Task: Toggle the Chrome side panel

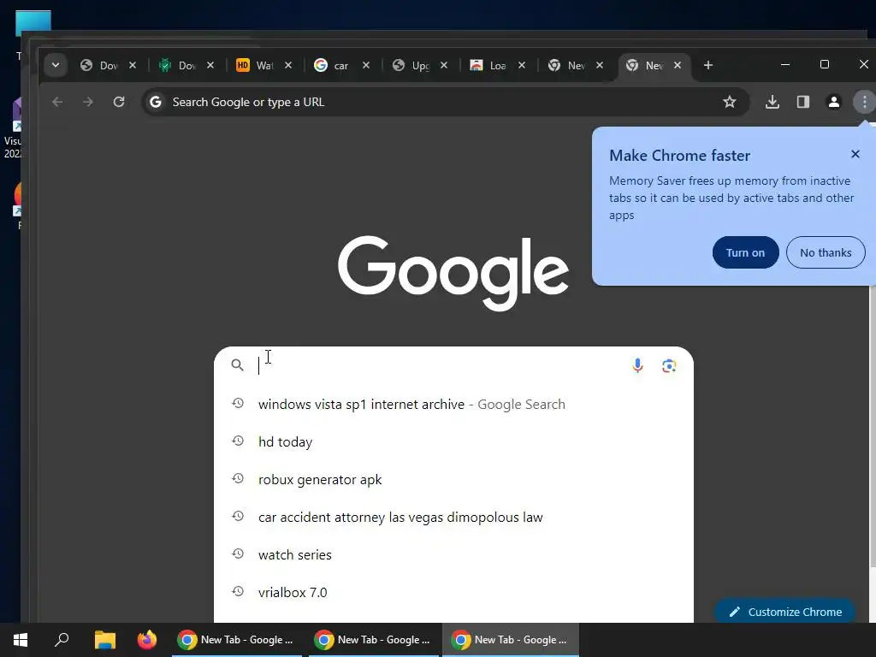Action: coord(802,102)
